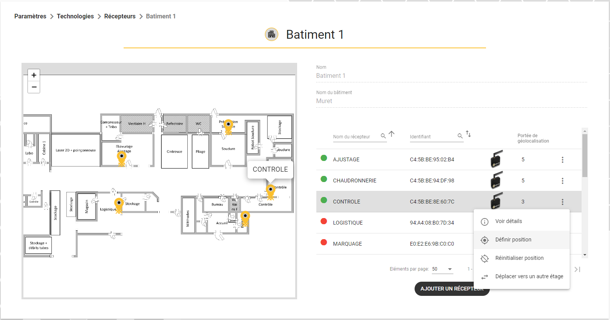Select the AJUSTAGE receiver name
The width and height of the screenshot is (610, 320).
[346, 159]
